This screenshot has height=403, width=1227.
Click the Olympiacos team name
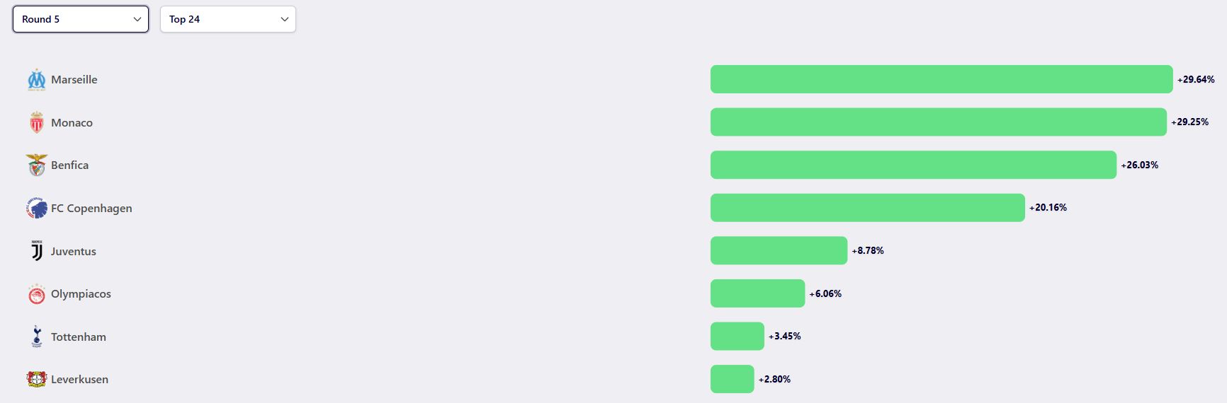coord(81,294)
